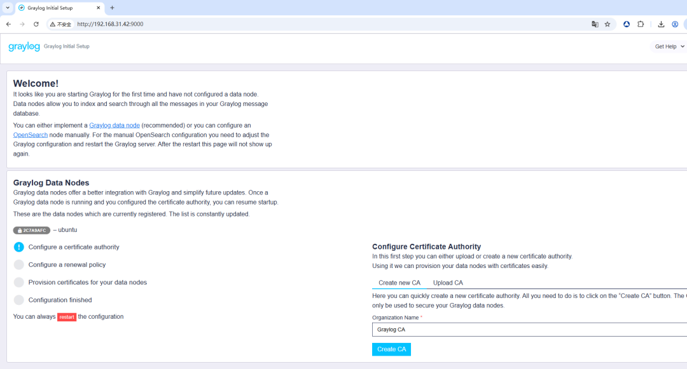Screen dimensions: 687x369
Task: Click the Configure a renewal policy text
Action: pyautogui.click(x=67, y=264)
